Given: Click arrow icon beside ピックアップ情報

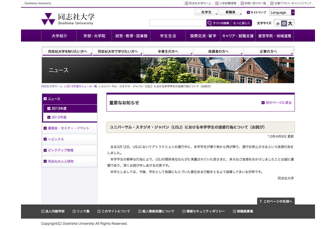Looking at the screenshot, I should coord(45,150).
